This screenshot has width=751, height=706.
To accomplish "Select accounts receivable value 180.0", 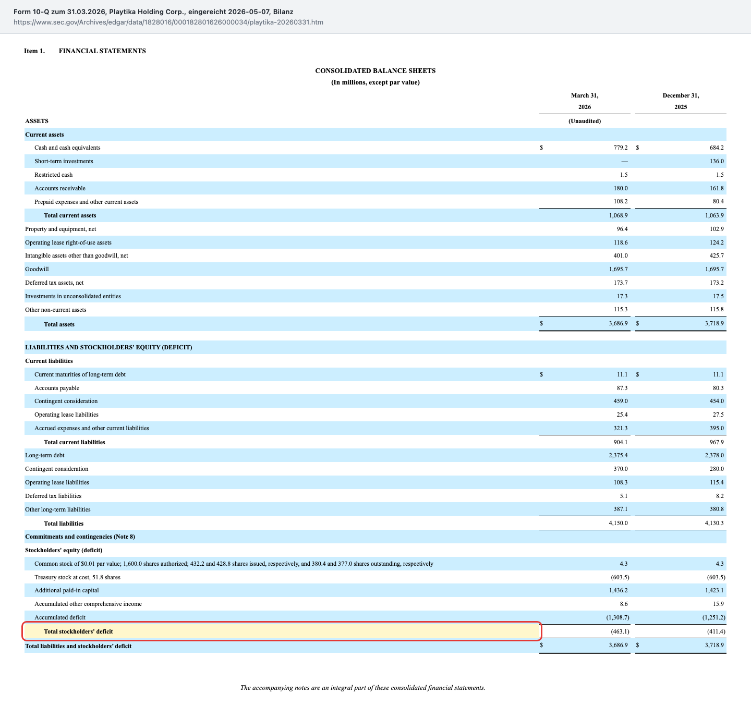I will (x=621, y=188).
